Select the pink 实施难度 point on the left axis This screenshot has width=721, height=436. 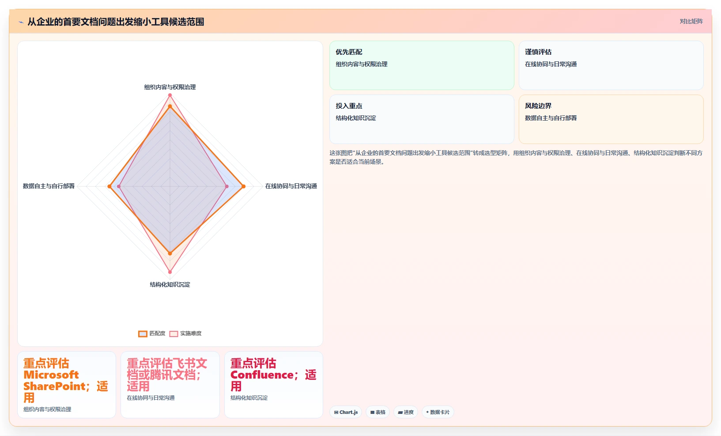pos(119,186)
